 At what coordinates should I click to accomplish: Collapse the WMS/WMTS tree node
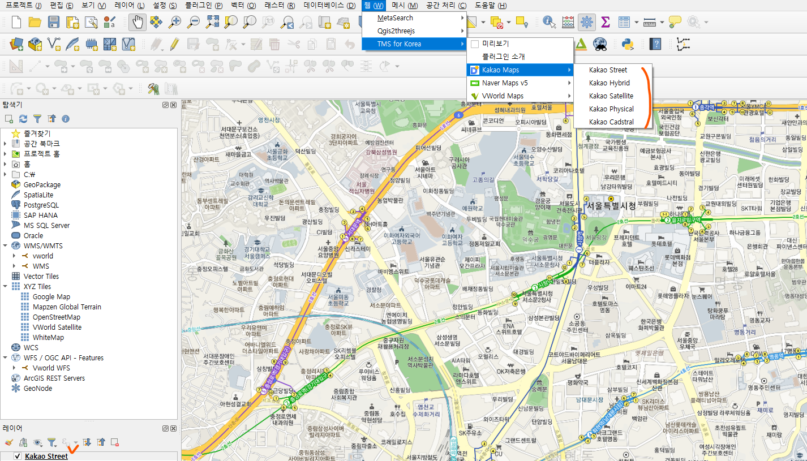point(5,245)
